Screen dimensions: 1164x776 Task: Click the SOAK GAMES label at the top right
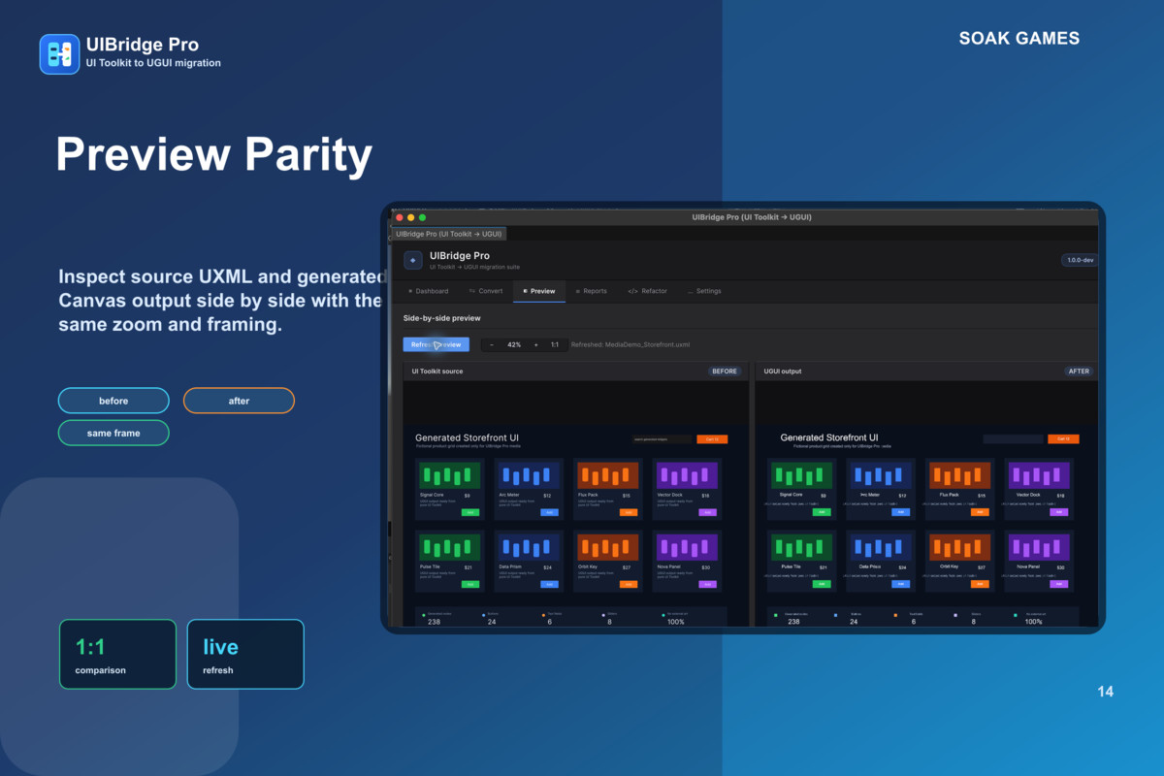point(1019,39)
